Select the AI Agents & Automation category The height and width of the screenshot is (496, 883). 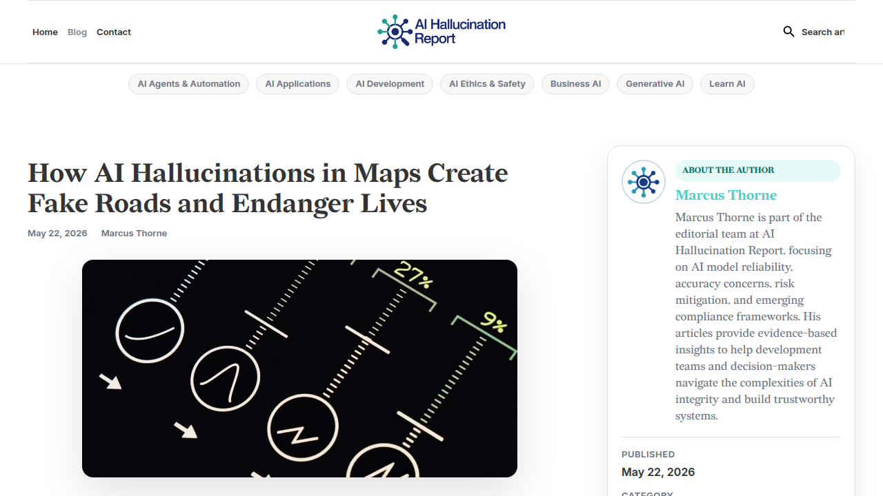click(x=188, y=84)
